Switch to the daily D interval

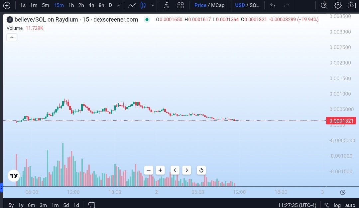coord(110,5)
